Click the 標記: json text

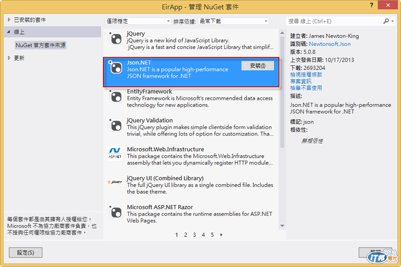point(302,122)
